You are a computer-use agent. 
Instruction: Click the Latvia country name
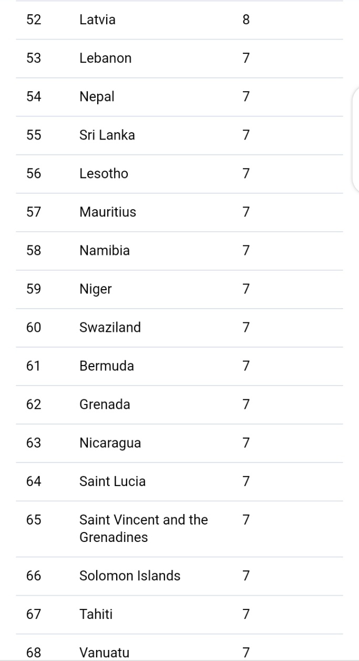[97, 20]
